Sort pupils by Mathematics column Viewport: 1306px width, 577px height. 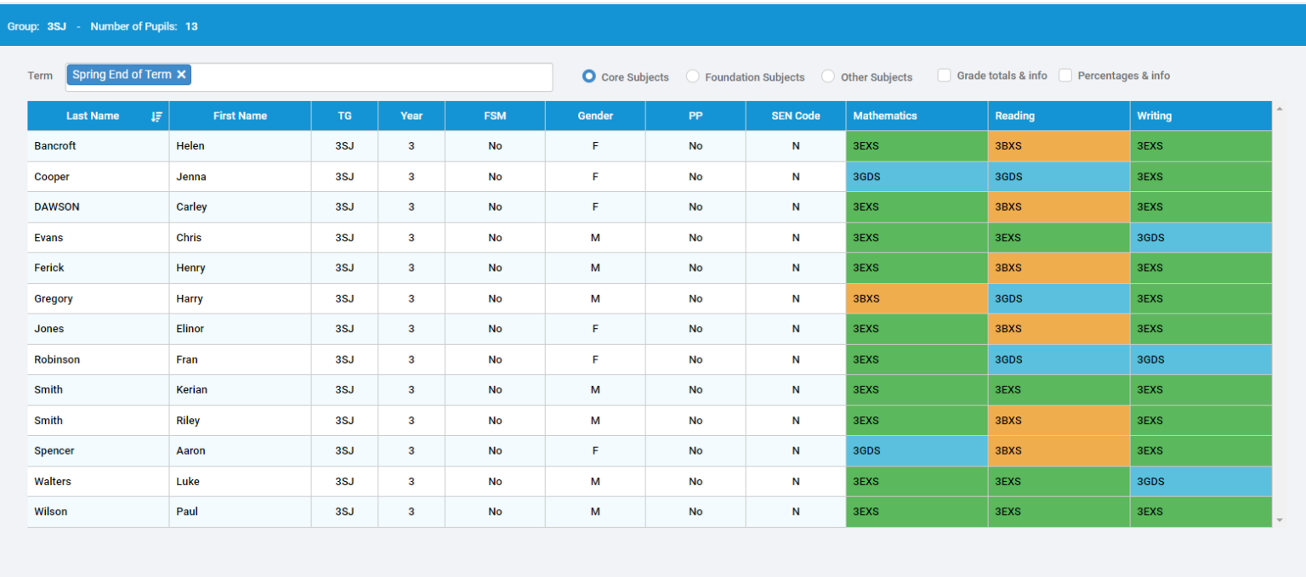coord(884,116)
